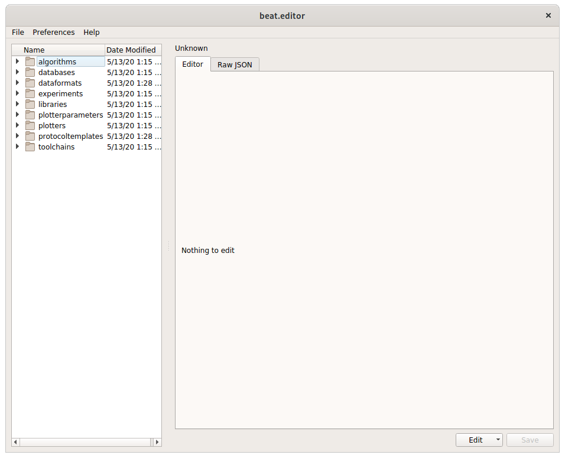Open the Edit button dropdown arrow
565x458 pixels.
coord(498,440)
